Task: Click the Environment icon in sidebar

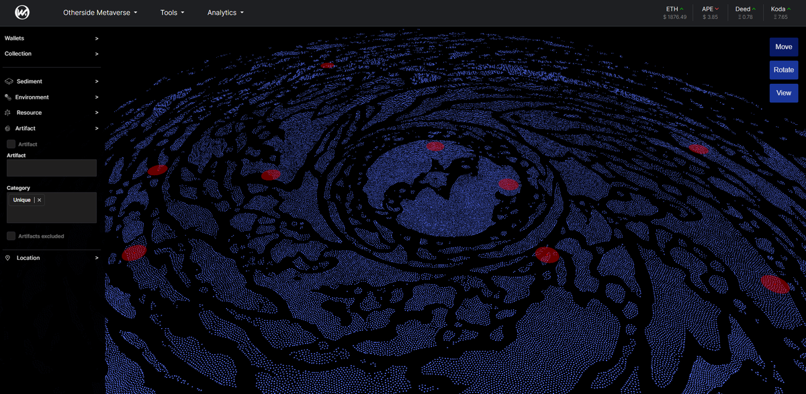Action: (8, 97)
